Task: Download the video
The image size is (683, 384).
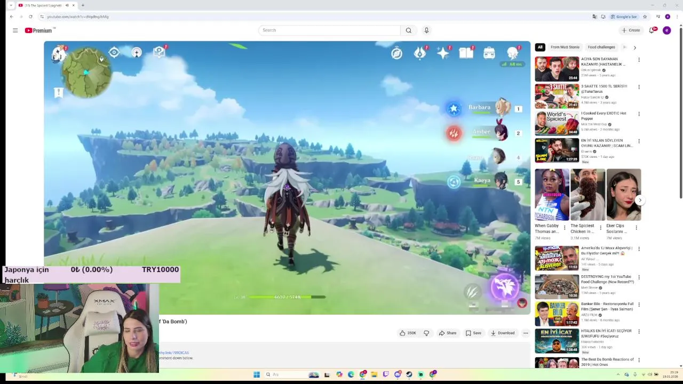Action: tap(503, 333)
